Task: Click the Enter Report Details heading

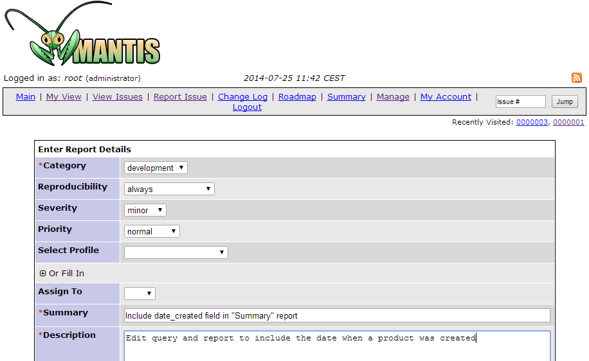Action: (x=84, y=150)
